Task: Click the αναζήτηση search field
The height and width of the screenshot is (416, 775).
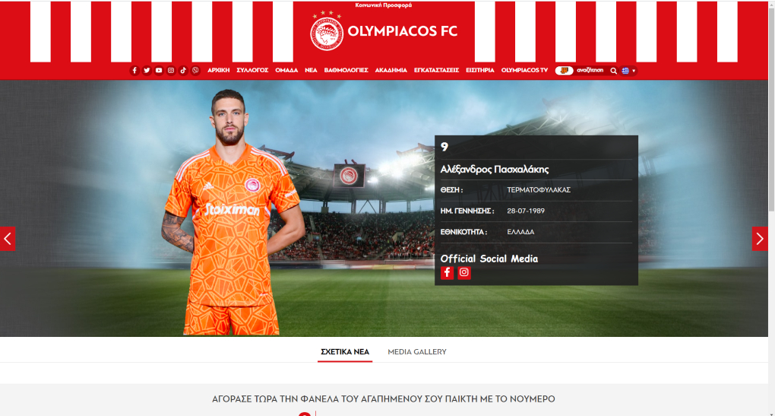Action: [590, 71]
